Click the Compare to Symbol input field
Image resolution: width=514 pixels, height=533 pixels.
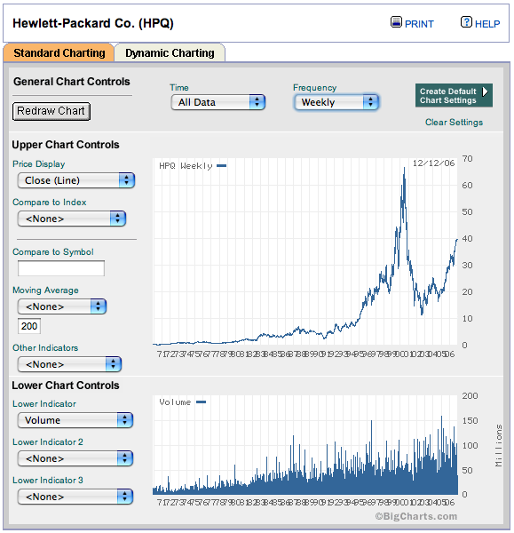coord(61,268)
